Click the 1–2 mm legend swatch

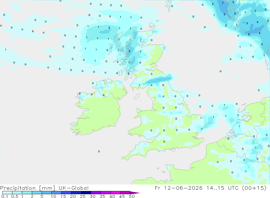pyautogui.click(x=27, y=193)
